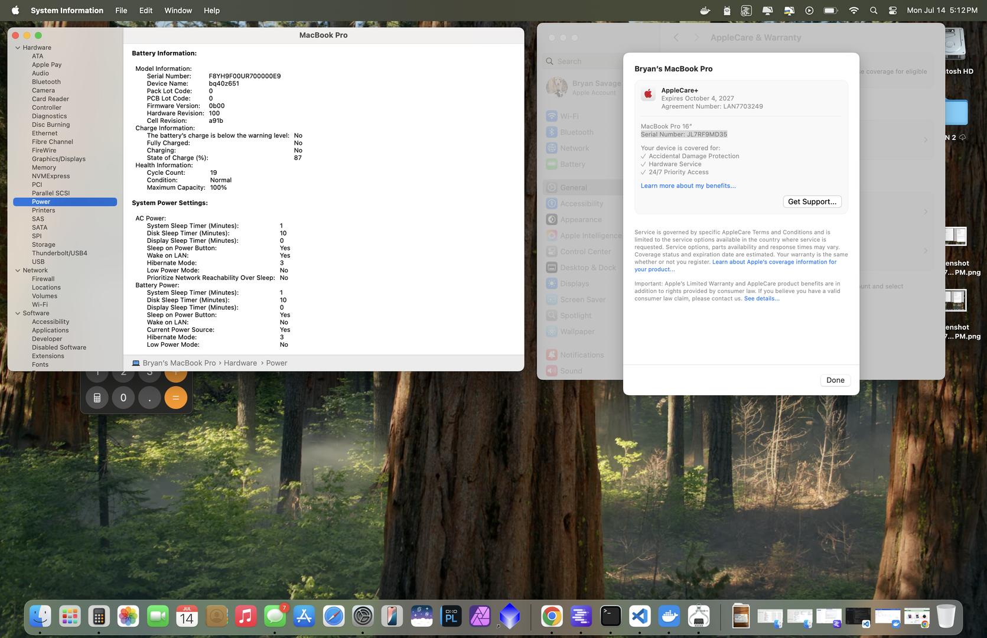Image resolution: width=987 pixels, height=638 pixels.
Task: Launch Google Chrome from the Dock
Action: 552,617
